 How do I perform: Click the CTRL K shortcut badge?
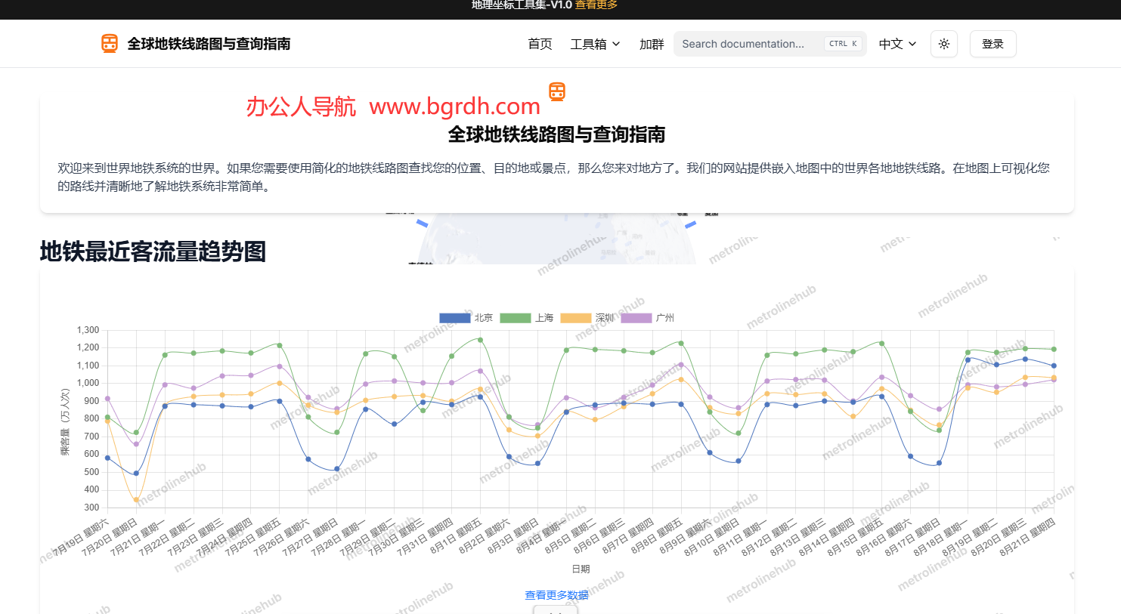coord(843,44)
